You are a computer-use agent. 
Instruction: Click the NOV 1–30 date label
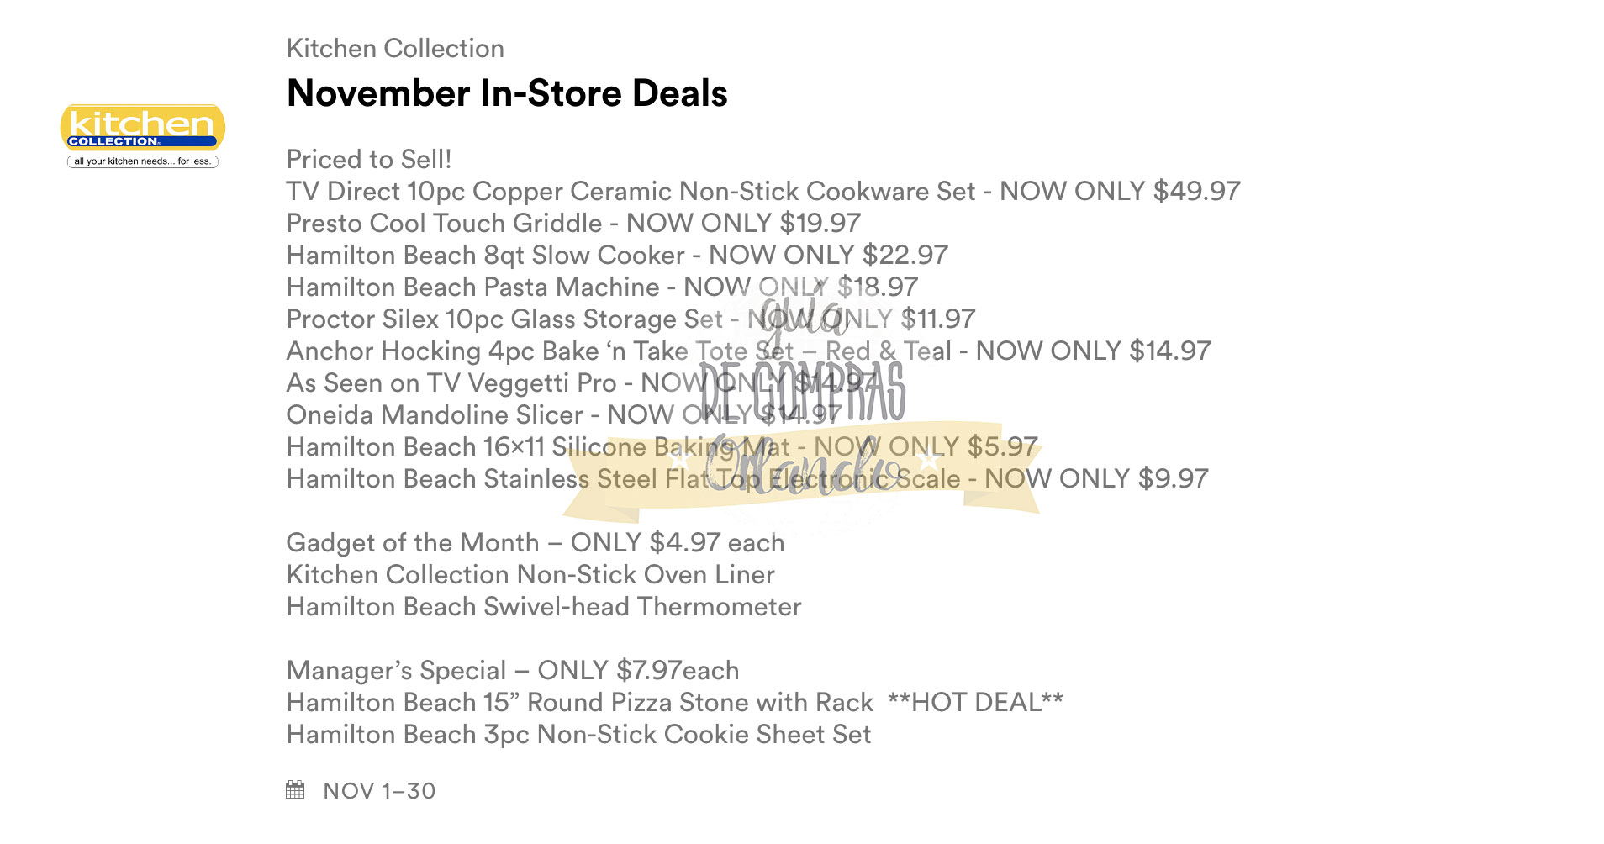tap(379, 791)
